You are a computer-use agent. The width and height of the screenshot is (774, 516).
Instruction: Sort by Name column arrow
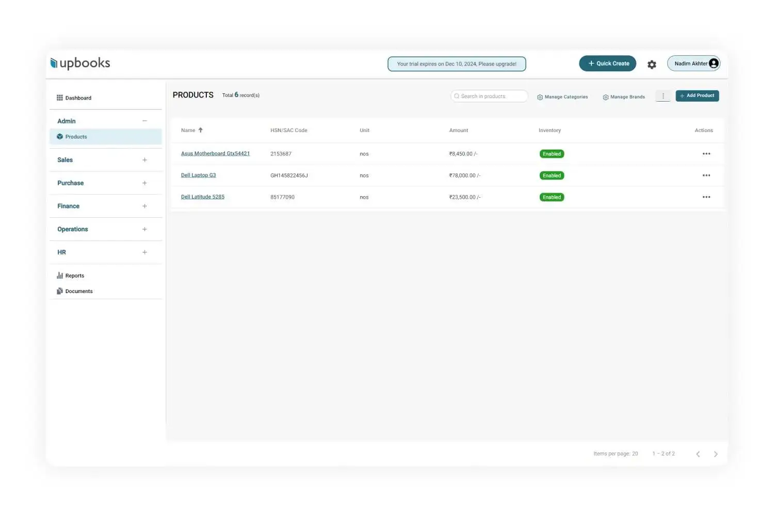pos(201,131)
